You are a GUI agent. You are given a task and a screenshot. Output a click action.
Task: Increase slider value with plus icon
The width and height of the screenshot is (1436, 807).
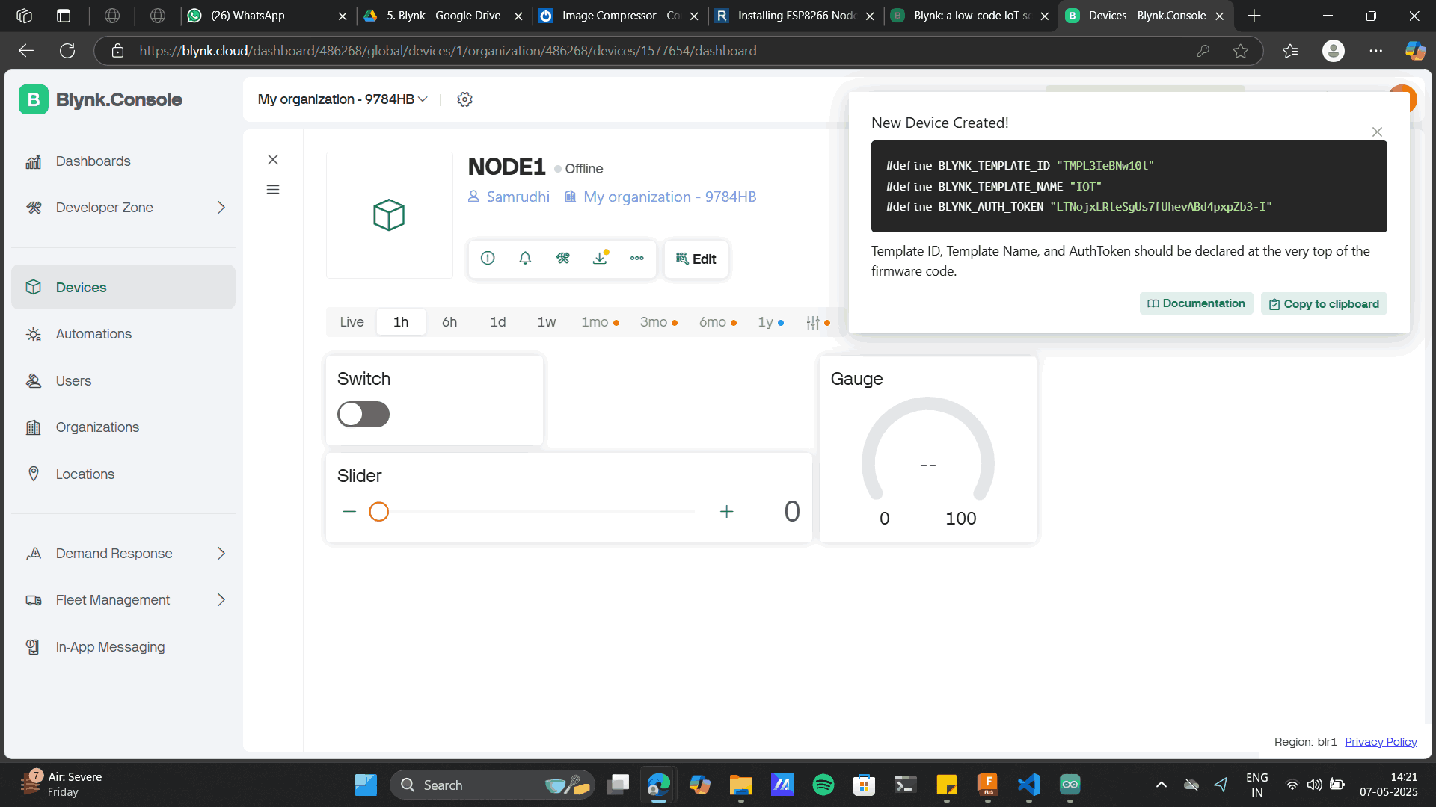click(726, 512)
